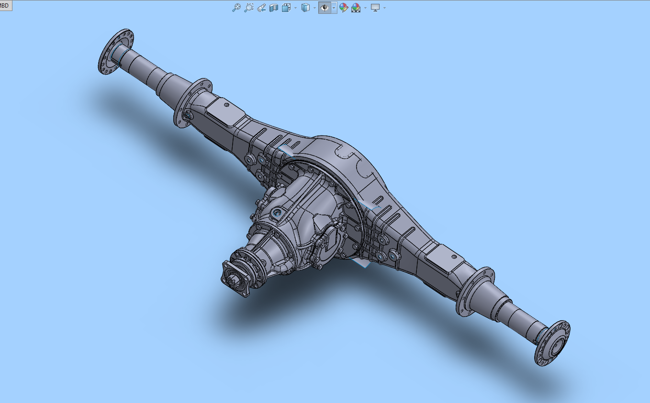Activate the Zoom to Area tool
This screenshot has height=403, width=650.
tap(248, 8)
